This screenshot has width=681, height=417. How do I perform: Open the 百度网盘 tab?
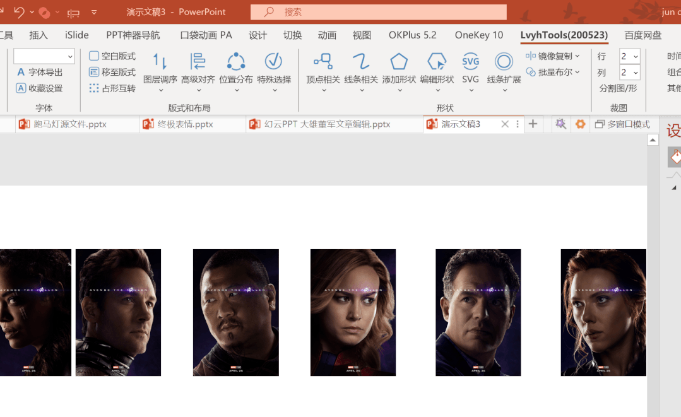click(643, 35)
